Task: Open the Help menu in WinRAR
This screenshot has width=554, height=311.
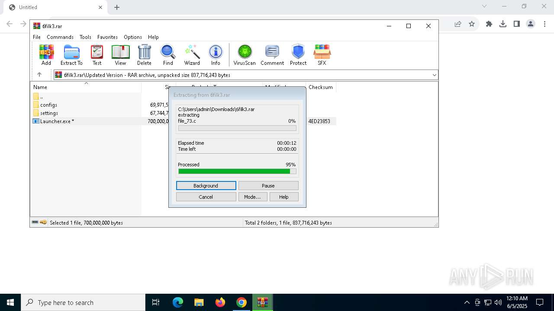Action: pyautogui.click(x=153, y=37)
